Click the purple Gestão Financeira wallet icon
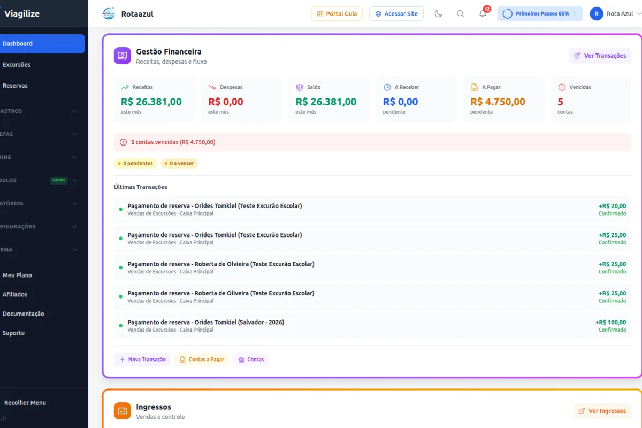This screenshot has width=642, height=428. coord(122,56)
